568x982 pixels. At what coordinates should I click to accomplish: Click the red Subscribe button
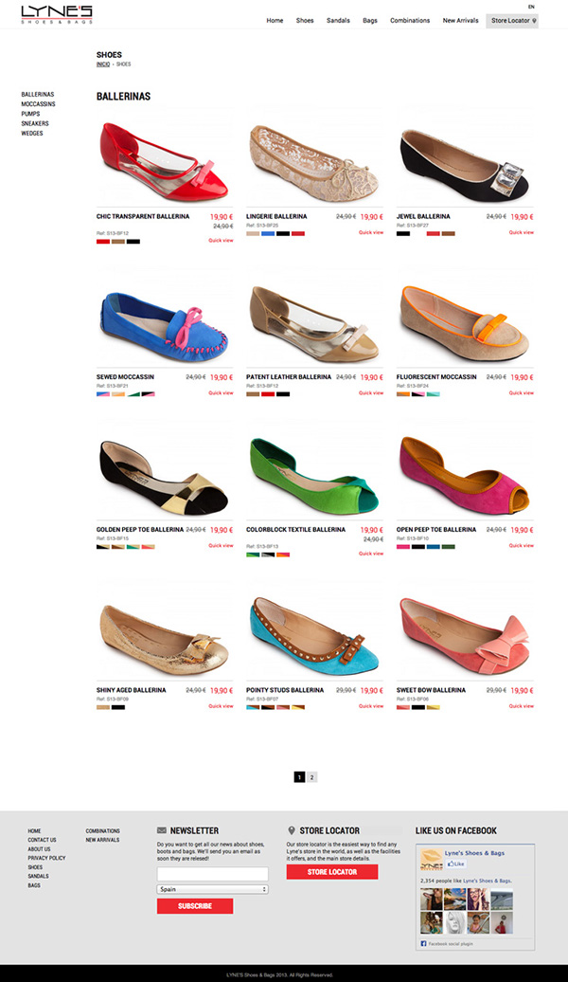click(x=195, y=905)
